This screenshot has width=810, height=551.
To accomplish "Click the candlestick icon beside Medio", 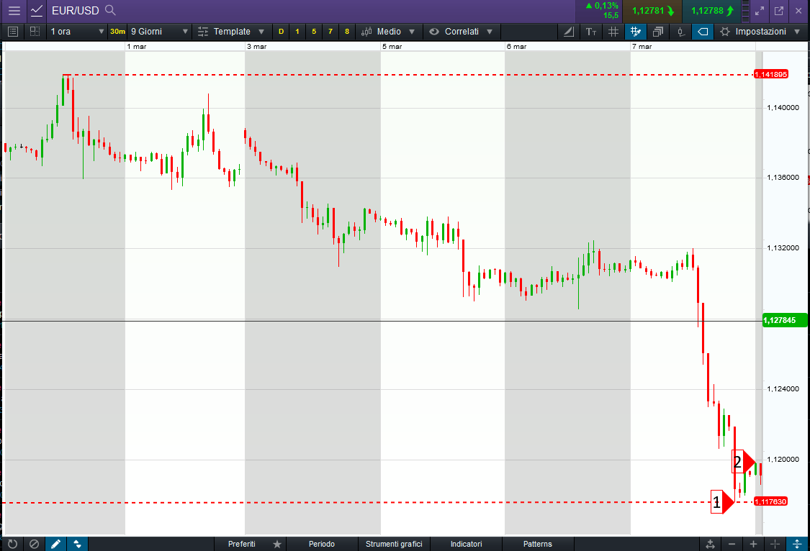I will pos(366,32).
